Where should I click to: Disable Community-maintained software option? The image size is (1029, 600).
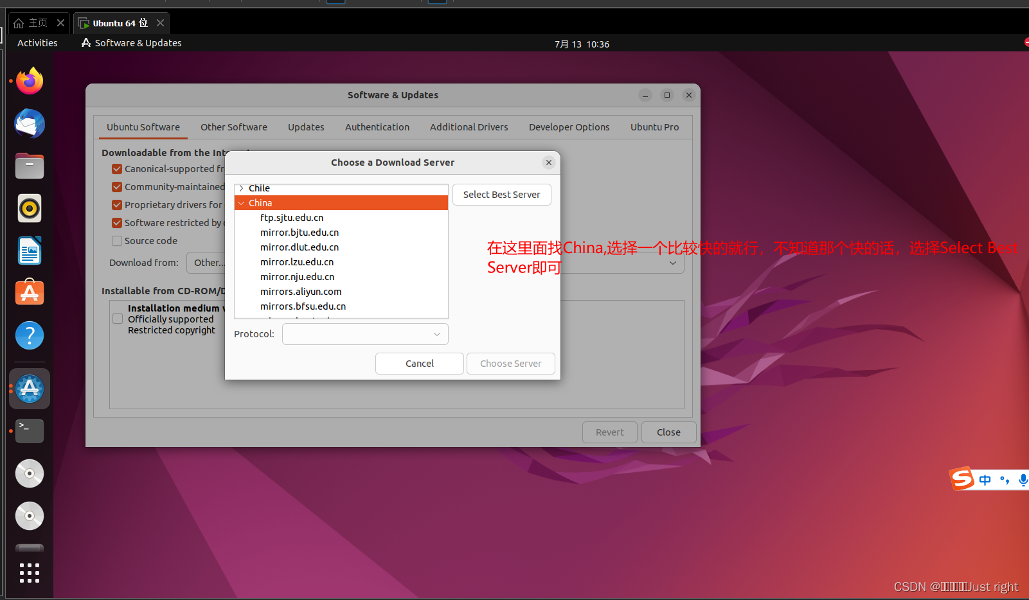pyautogui.click(x=116, y=186)
